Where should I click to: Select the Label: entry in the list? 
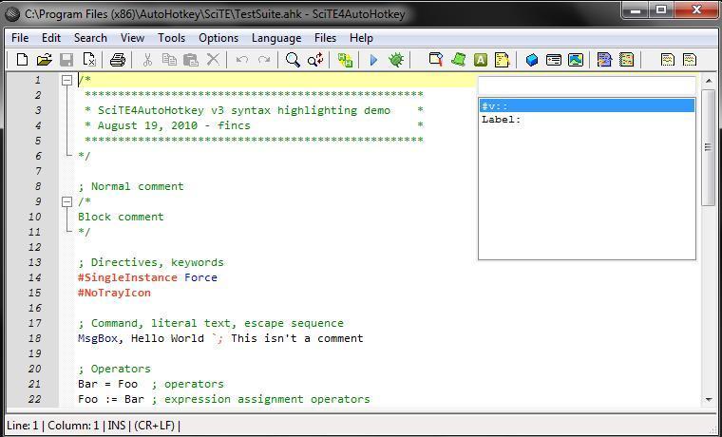point(586,120)
